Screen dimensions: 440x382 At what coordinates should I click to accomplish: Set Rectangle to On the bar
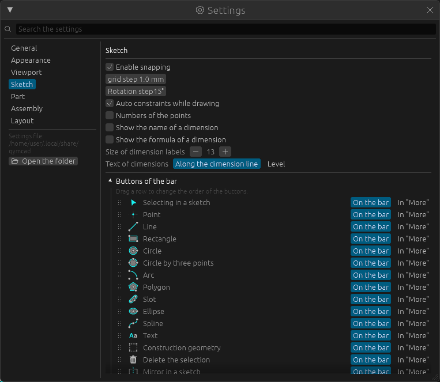point(371,239)
